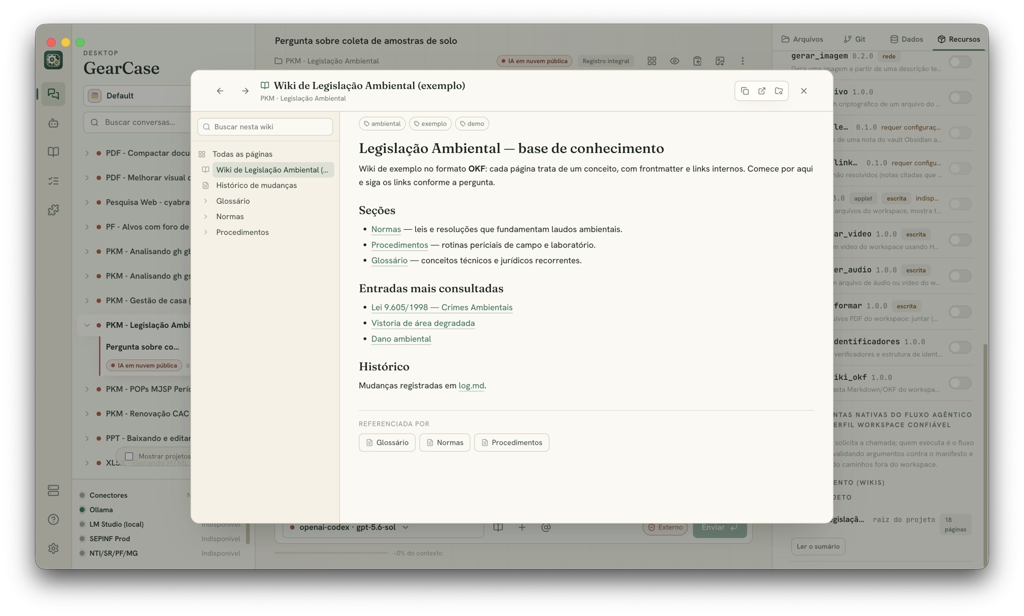
Task: Toggle the er_audio resource switch
Action: tap(960, 276)
